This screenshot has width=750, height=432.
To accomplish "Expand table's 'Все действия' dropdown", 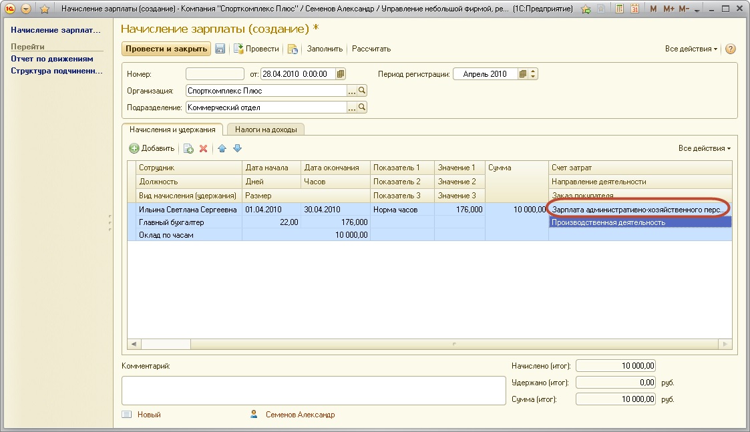I will coord(704,148).
